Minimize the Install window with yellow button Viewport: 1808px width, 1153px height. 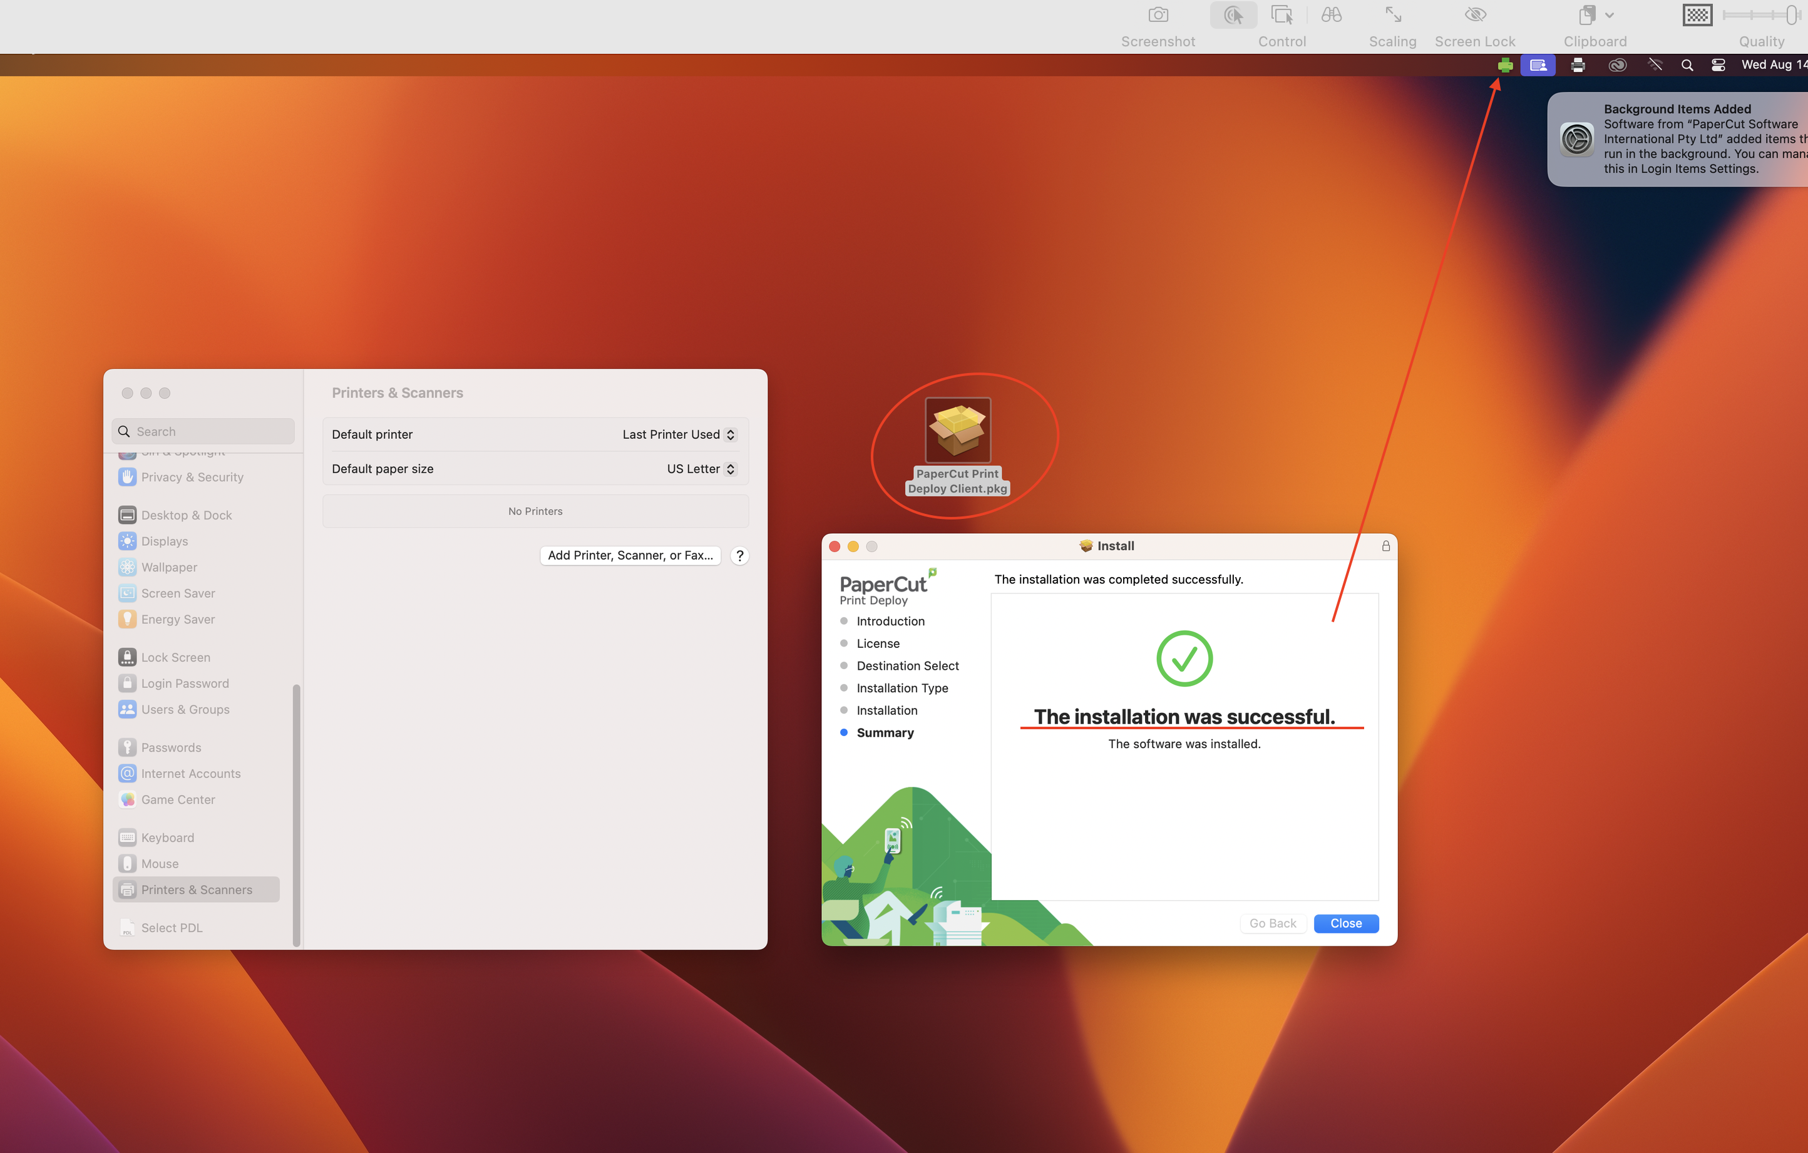853,546
